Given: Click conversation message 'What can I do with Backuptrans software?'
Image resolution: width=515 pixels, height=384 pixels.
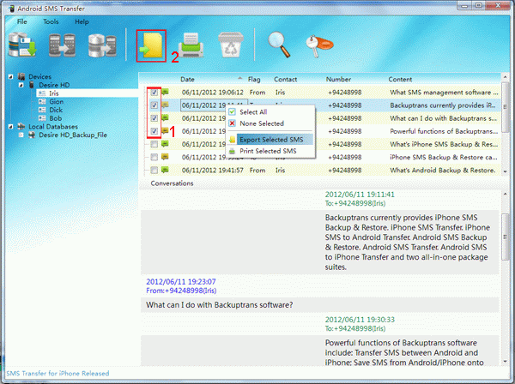Looking at the screenshot, I should [x=220, y=305].
